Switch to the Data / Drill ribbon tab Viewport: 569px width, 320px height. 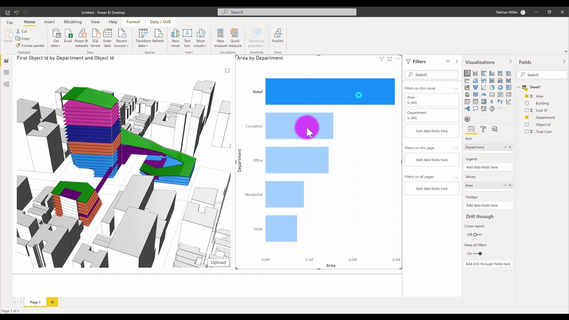(x=160, y=21)
